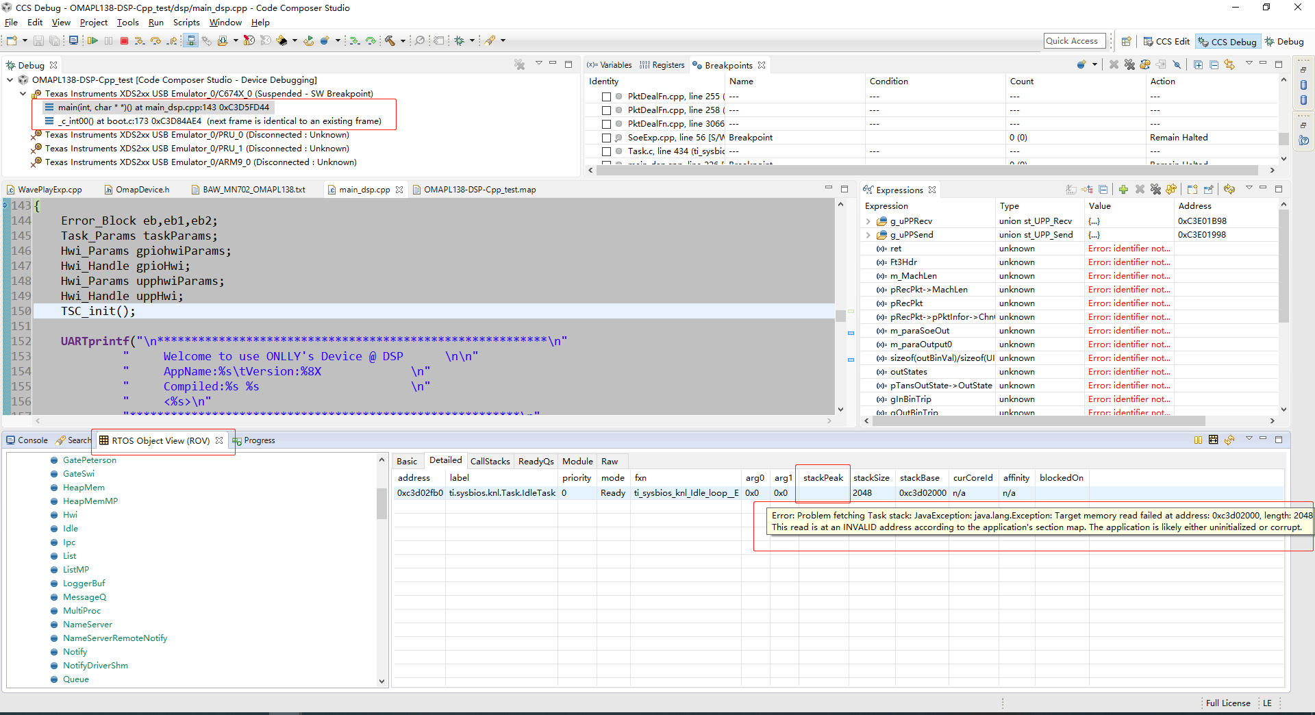This screenshot has height=715, width=1315.
Task: Click the green plus Add Expression icon
Action: pos(1123,190)
